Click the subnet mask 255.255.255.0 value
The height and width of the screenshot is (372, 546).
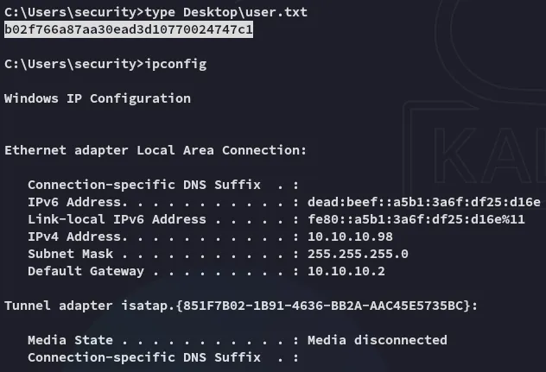tap(357, 254)
